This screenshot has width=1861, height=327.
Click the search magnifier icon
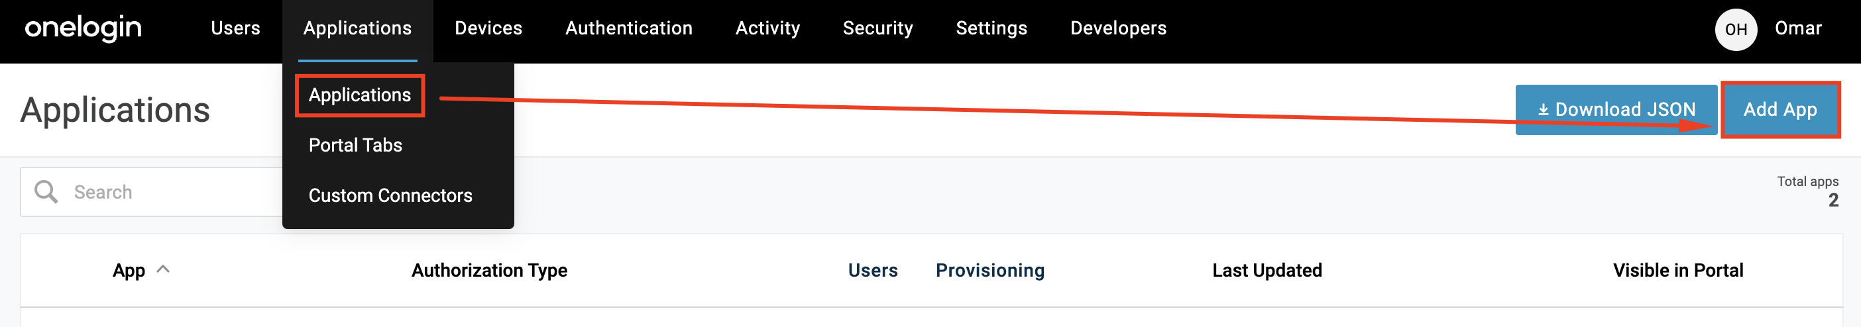click(x=46, y=192)
